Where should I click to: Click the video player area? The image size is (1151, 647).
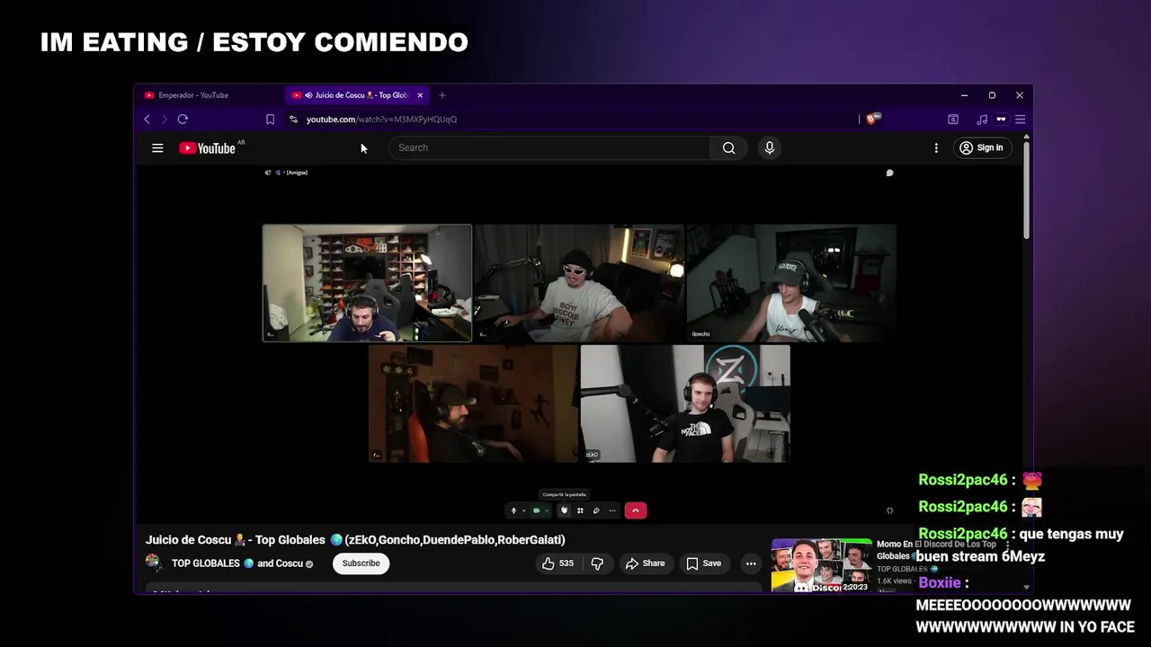(x=579, y=343)
